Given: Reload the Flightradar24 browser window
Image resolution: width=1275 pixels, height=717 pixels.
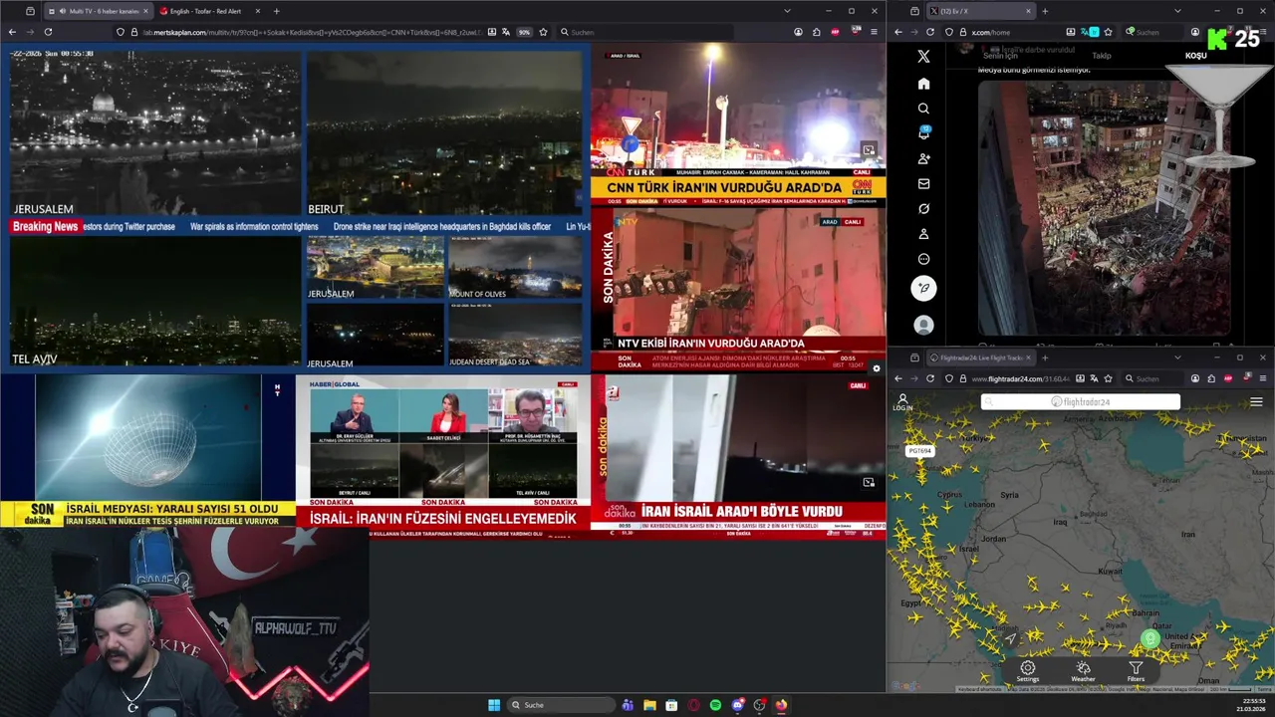Looking at the screenshot, I should tap(930, 378).
